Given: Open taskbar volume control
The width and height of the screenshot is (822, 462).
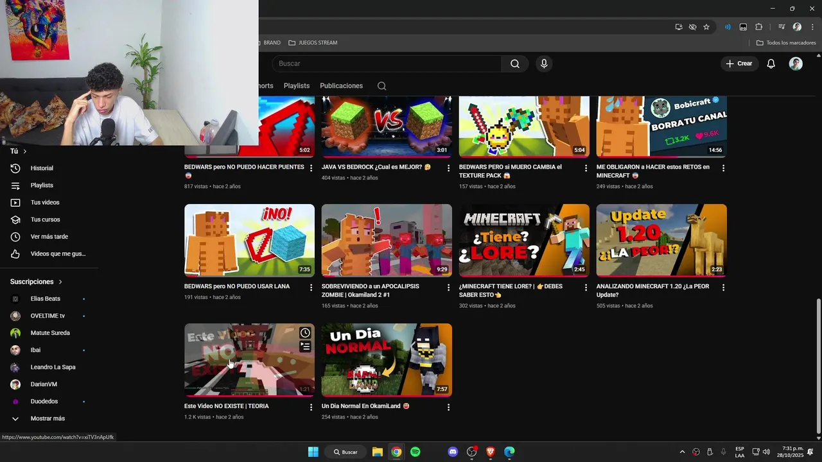Looking at the screenshot, I should pyautogui.click(x=766, y=452).
